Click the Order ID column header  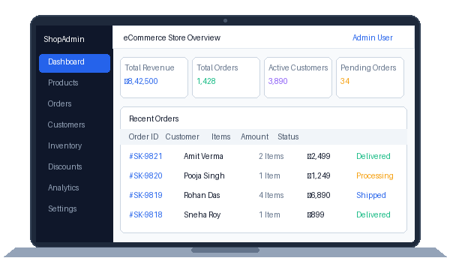click(143, 136)
